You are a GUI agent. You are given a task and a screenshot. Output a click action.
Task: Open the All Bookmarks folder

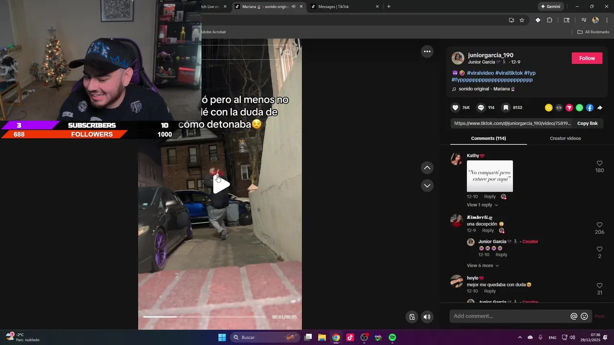coord(593,32)
